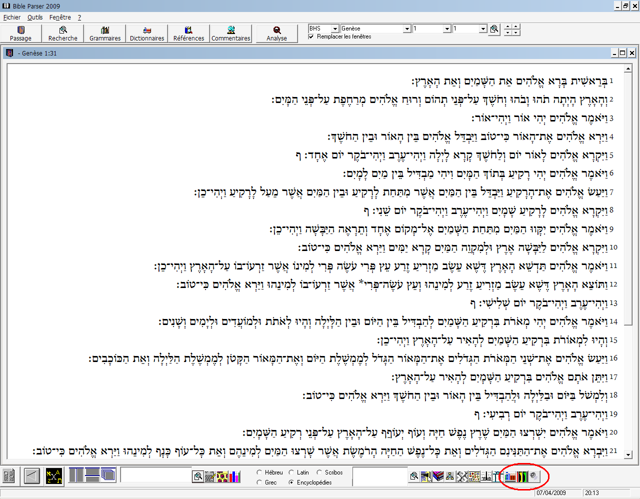Toggle the Remplacer les fenêtres checkbox
Screen dimensions: 640x499
311,36
